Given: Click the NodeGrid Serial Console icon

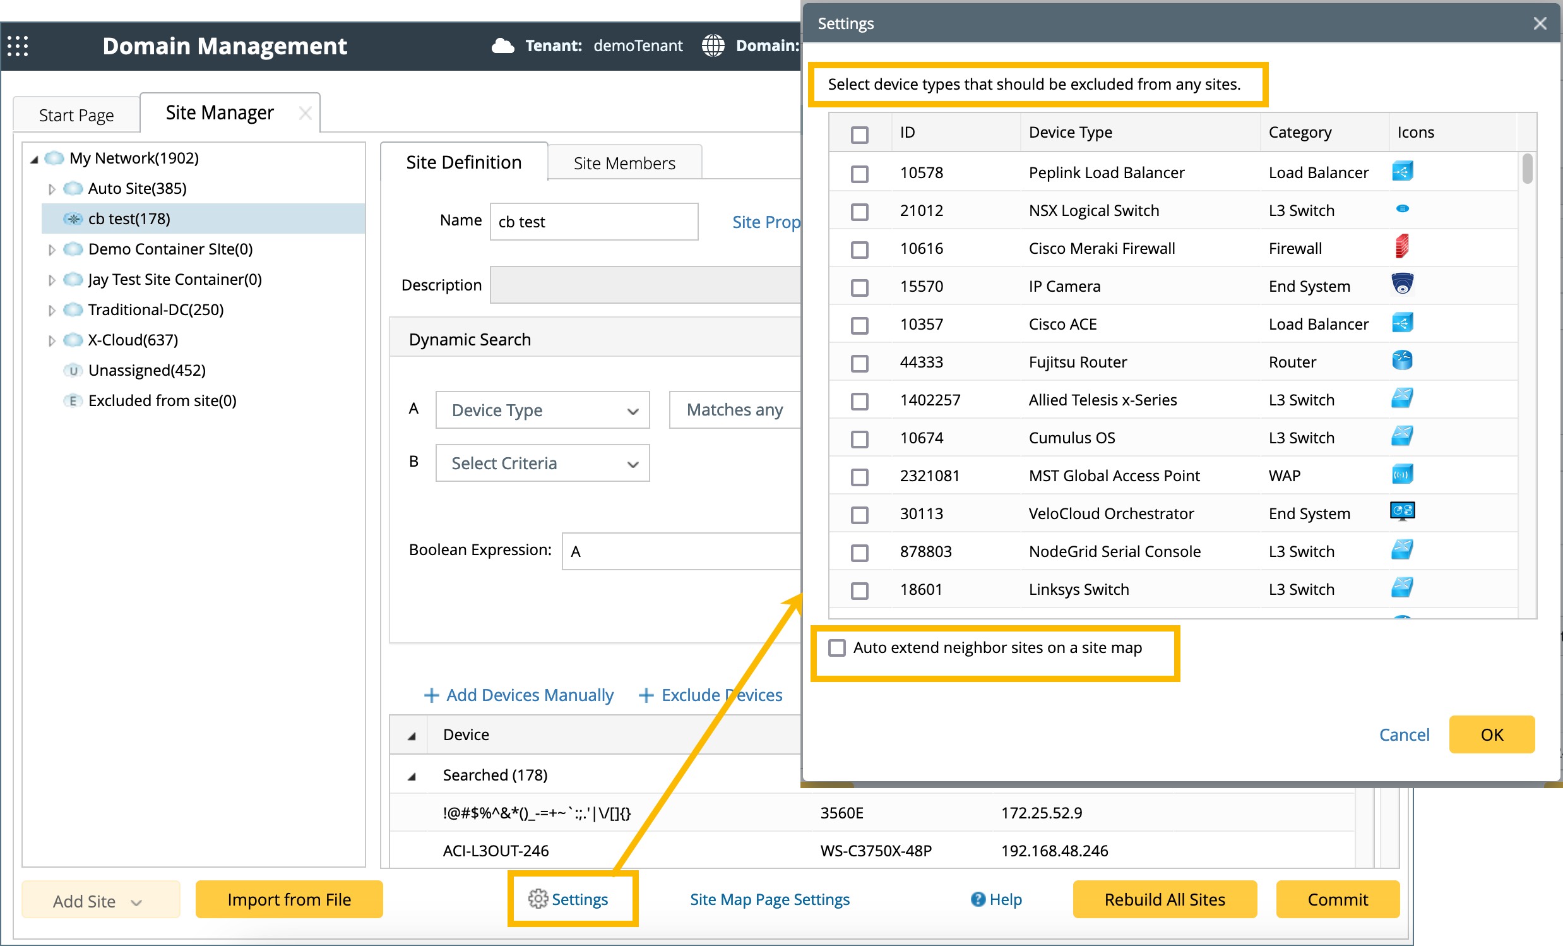Looking at the screenshot, I should tap(1402, 550).
